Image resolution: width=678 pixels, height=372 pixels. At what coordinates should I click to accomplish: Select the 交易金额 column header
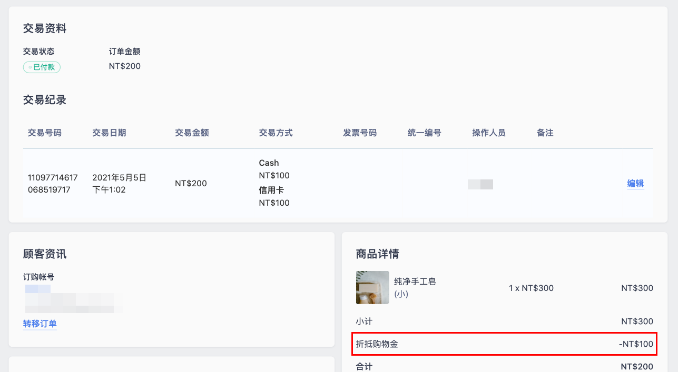point(192,133)
